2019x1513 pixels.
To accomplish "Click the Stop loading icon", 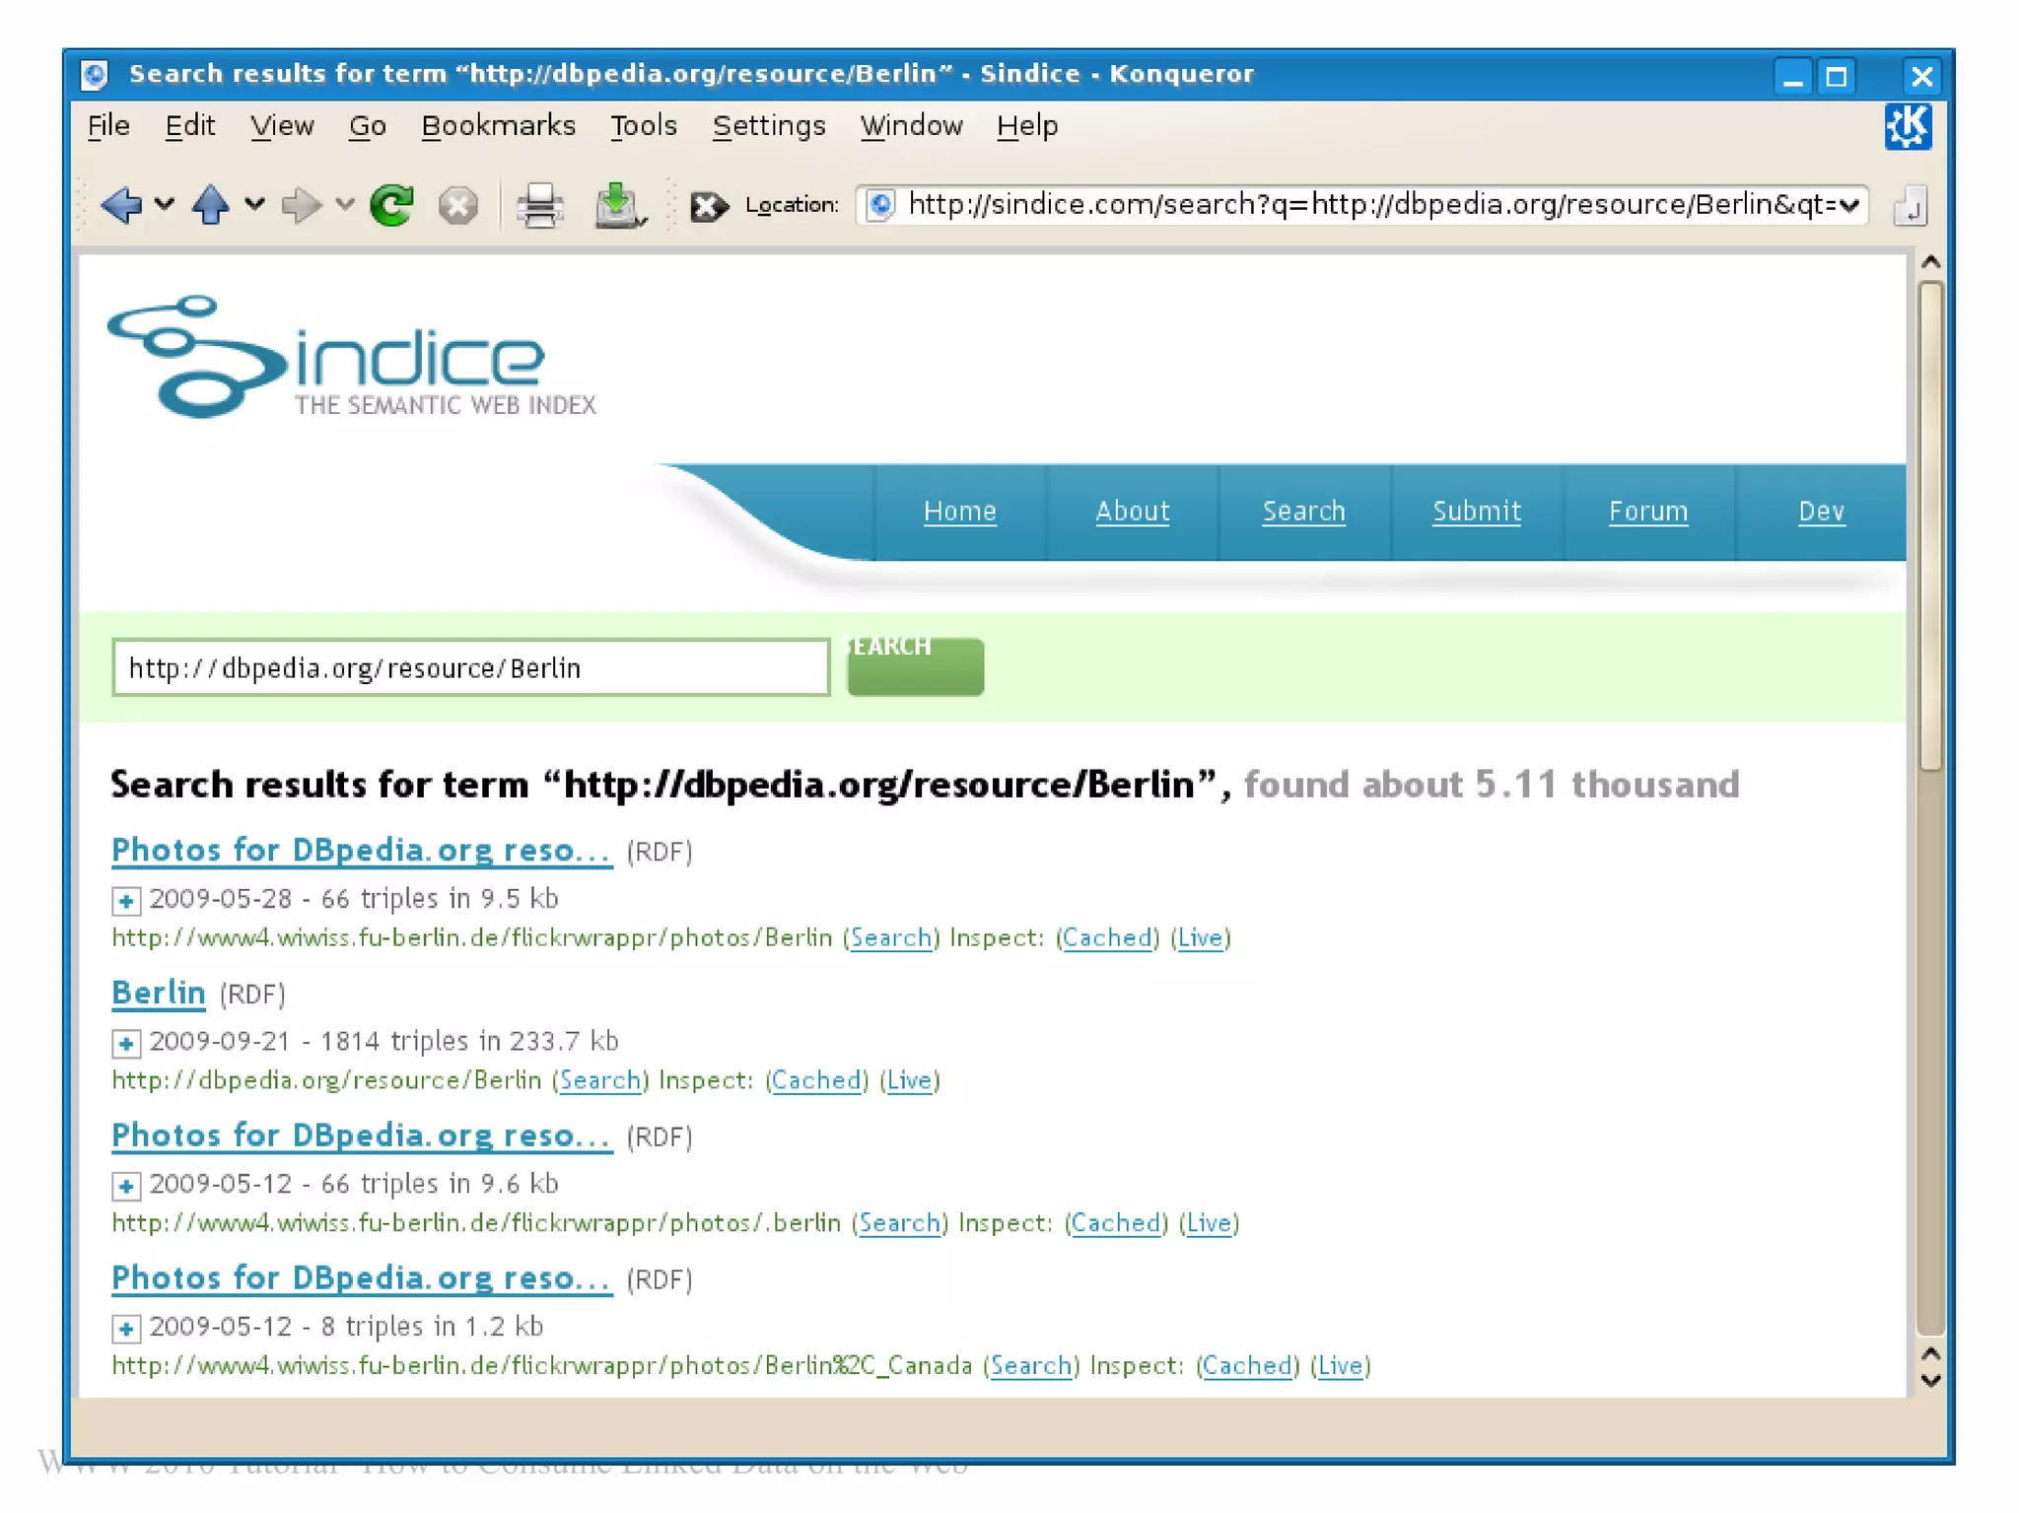I will tap(457, 205).
